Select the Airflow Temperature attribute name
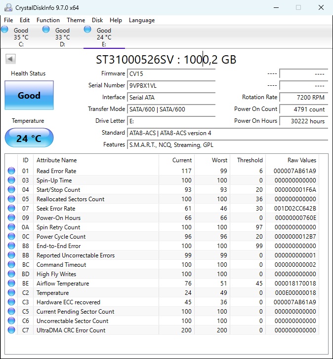This screenshot has height=359, width=333. click(63, 284)
